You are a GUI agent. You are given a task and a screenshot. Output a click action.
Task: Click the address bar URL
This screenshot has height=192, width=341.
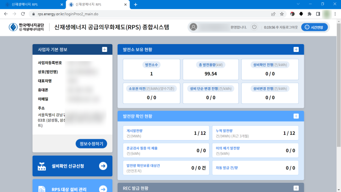click(68, 14)
